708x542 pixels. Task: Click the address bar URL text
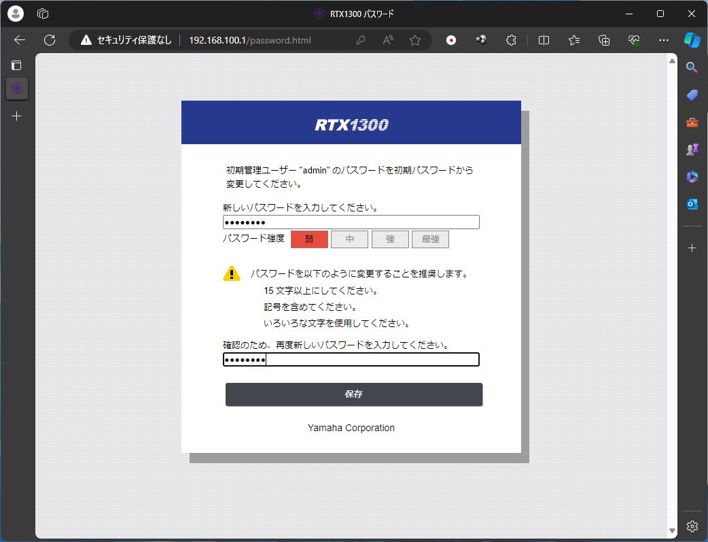(x=249, y=40)
